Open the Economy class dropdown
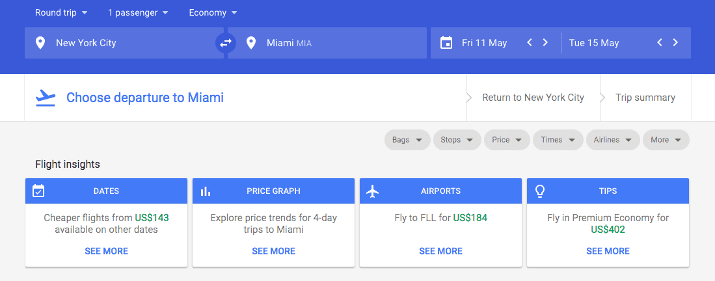This screenshot has height=281, width=715. (213, 12)
